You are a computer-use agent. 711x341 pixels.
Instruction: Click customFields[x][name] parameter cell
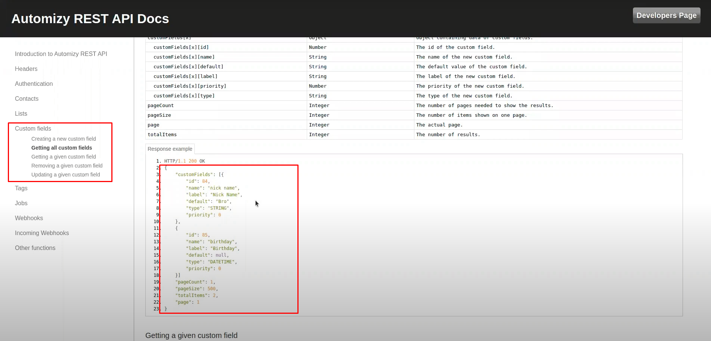pyautogui.click(x=226, y=57)
